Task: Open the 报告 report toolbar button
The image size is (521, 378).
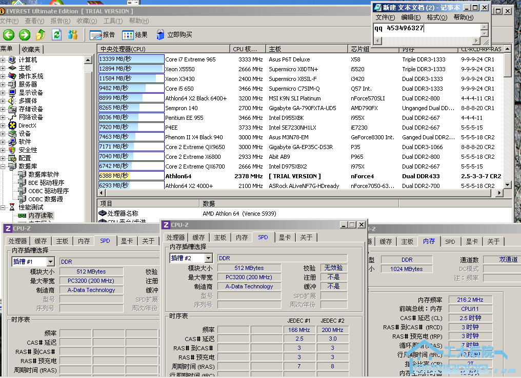Action: point(103,35)
